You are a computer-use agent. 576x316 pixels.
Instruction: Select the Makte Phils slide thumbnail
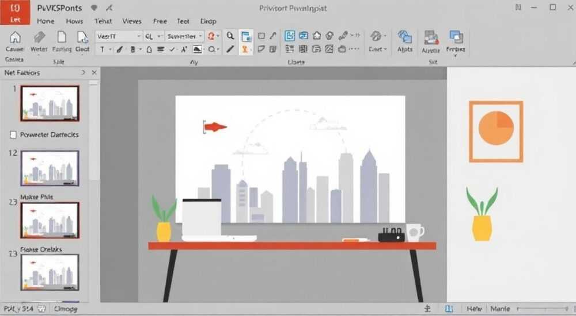tap(50, 220)
